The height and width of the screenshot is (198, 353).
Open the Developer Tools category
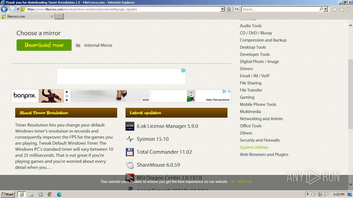[x=255, y=54]
